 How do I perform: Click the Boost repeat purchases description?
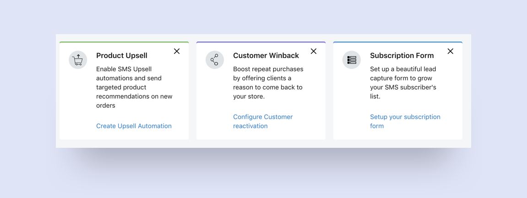coord(268,83)
